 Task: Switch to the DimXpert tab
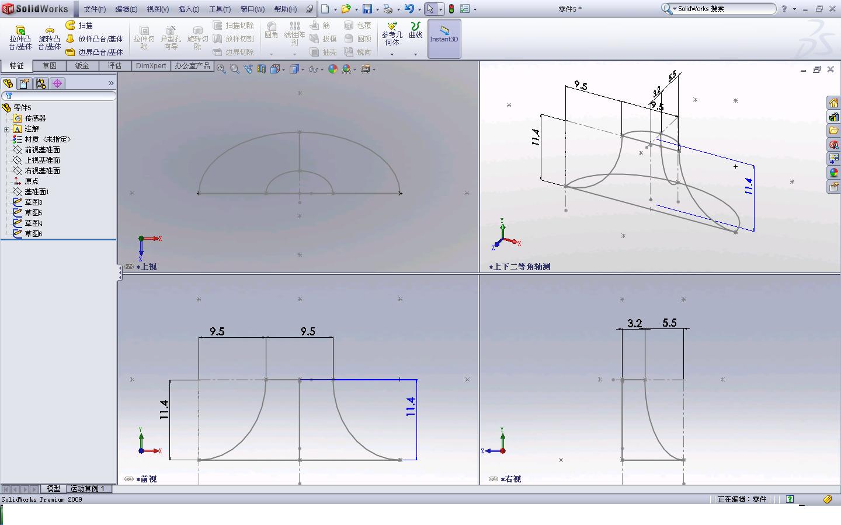coord(151,66)
